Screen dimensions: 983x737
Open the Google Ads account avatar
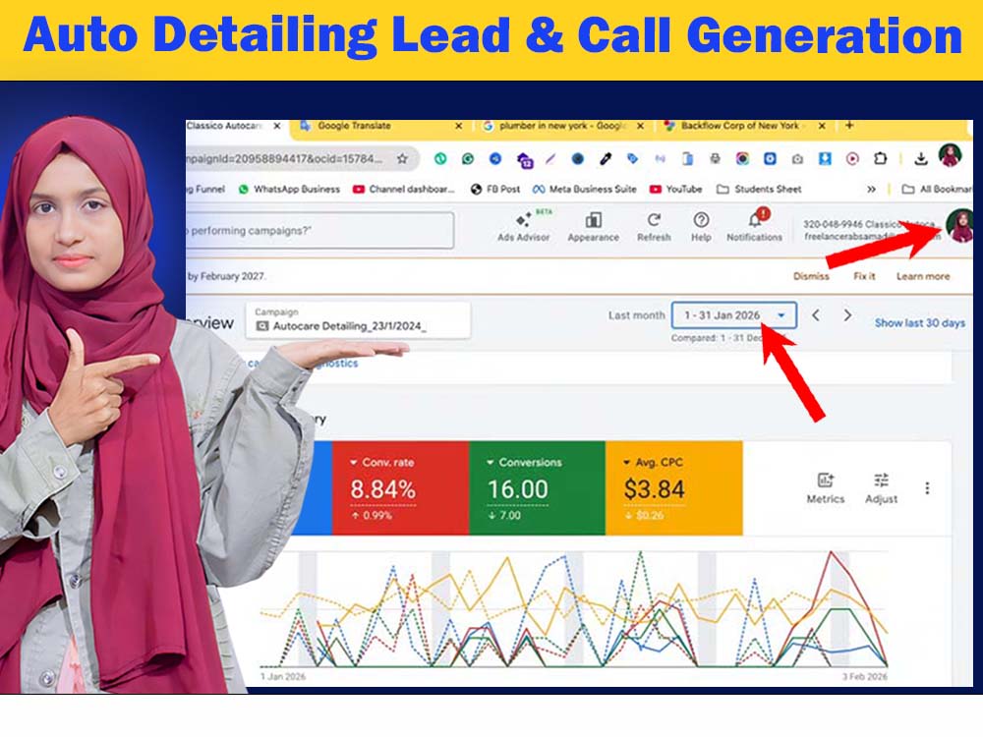[x=959, y=226]
